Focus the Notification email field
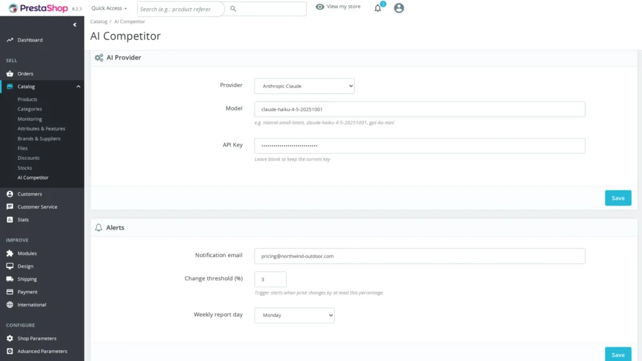Viewport: 642px width, 361px height. point(419,256)
